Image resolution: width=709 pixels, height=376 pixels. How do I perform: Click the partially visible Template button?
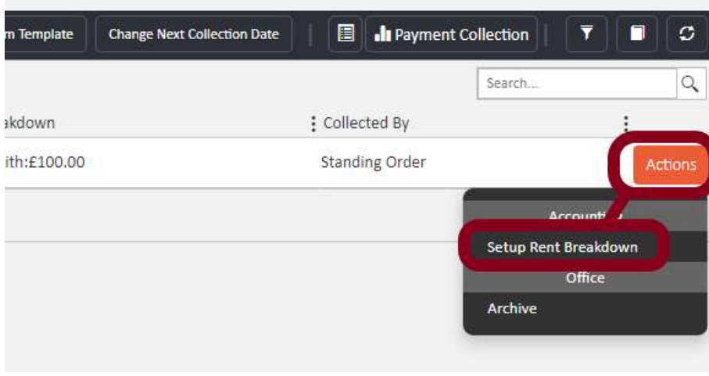click(x=43, y=34)
